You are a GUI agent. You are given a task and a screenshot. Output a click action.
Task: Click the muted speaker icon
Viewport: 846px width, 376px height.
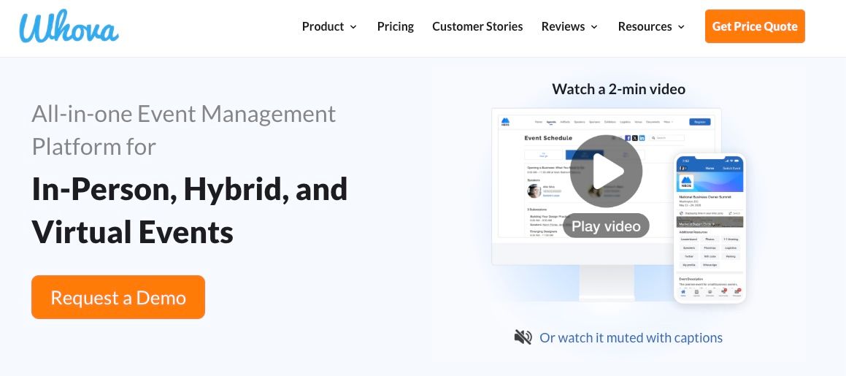(x=523, y=337)
